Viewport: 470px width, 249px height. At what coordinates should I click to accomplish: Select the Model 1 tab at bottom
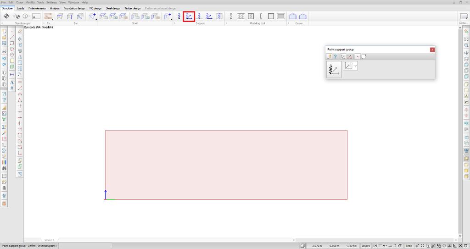49,240
